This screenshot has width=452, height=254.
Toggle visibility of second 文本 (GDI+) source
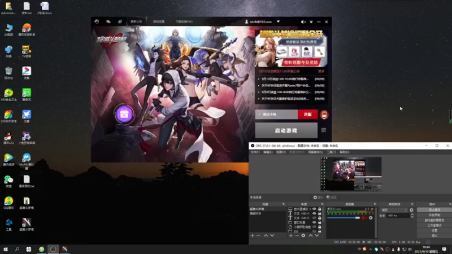(315, 218)
